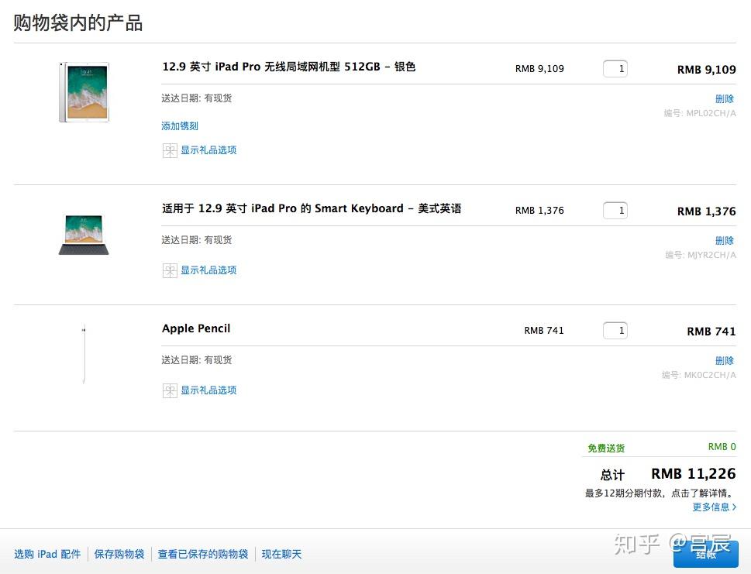Delete the iPad Pro using its 删除 link
Viewport: 751px width, 574px height.
724,98
